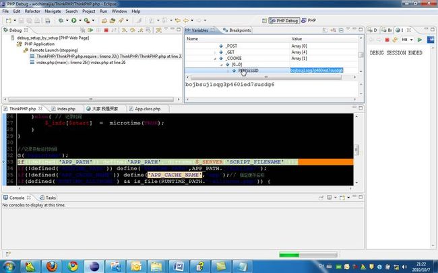The width and height of the screenshot is (438, 273).
Task: Click the New file toolbar icon
Action: tap(9, 21)
